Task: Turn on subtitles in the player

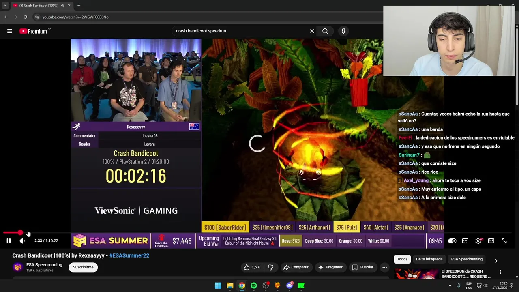Action: [x=465, y=241]
